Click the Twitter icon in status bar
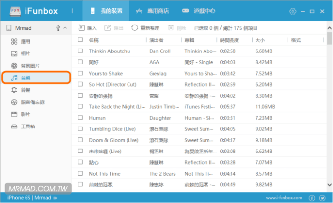Screen dimensions: 333x203 click(x=322, y=198)
